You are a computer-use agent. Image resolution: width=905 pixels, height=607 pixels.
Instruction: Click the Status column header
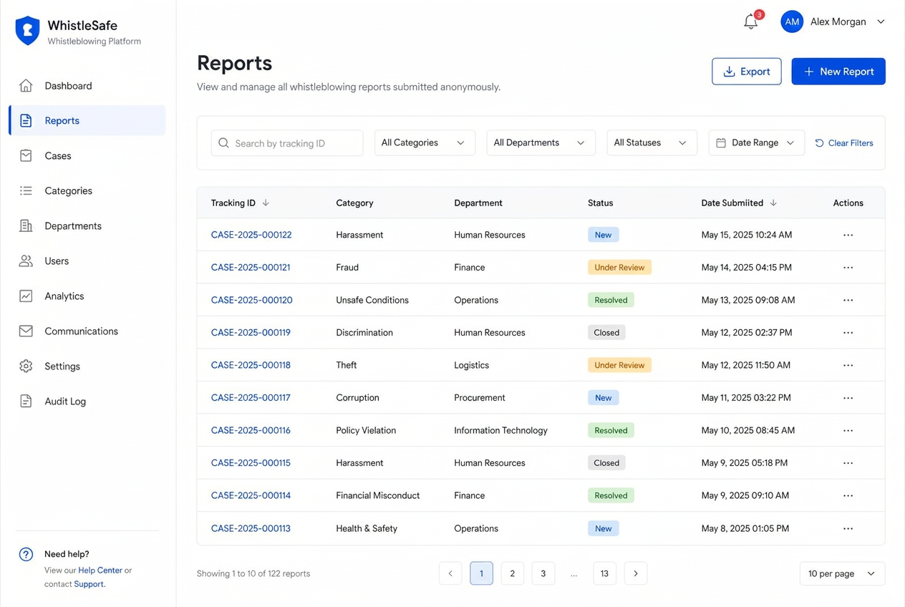600,203
